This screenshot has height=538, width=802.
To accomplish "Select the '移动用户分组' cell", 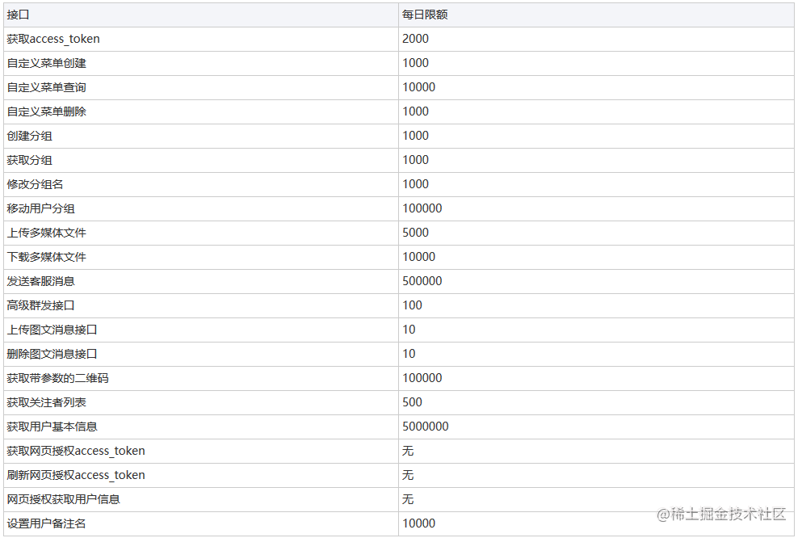I will click(201, 208).
